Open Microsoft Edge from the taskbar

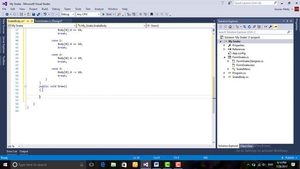(x=103, y=165)
